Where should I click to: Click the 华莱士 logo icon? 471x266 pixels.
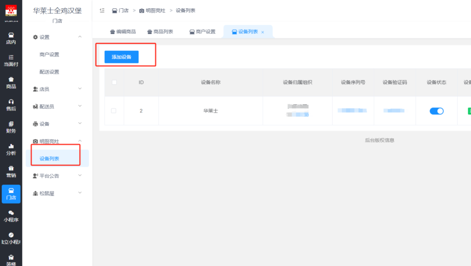(11, 11)
